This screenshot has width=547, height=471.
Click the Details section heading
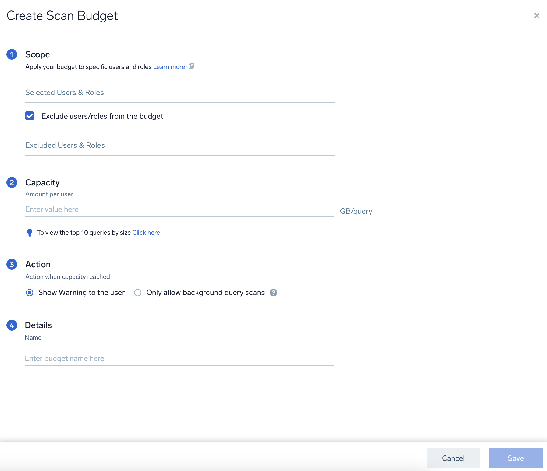[x=38, y=325]
